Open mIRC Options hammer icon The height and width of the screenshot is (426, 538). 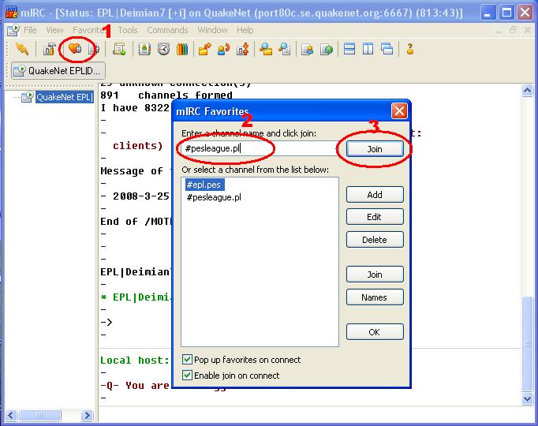(49, 50)
